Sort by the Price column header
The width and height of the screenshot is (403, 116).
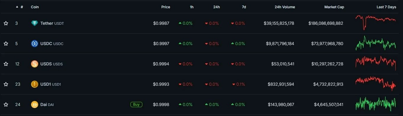click(x=166, y=7)
